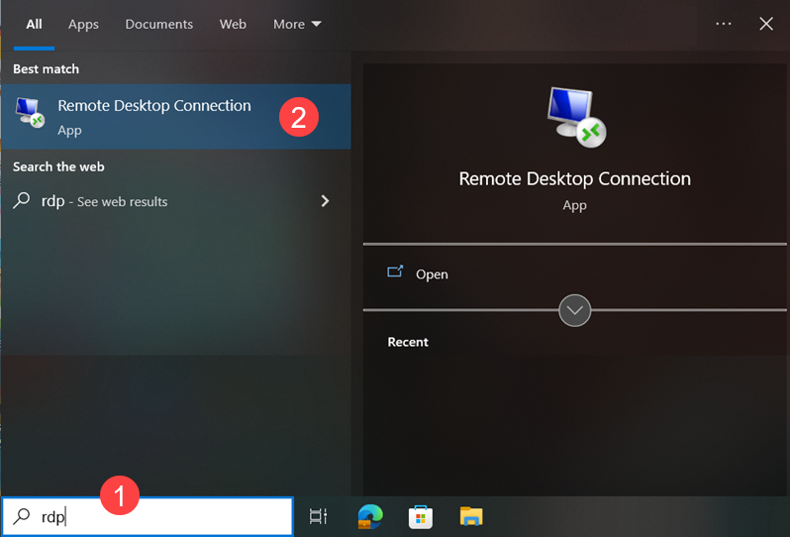This screenshot has width=790, height=537.
Task: Expand the More dropdown filter
Action: tap(297, 24)
